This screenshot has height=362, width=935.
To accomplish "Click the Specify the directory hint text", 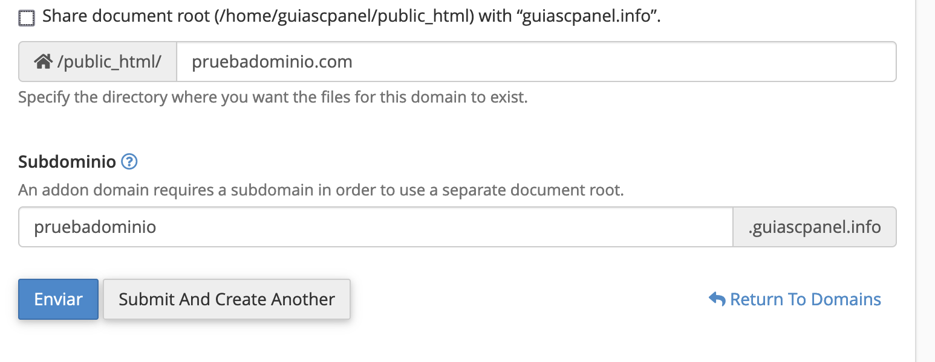I will 273,97.
